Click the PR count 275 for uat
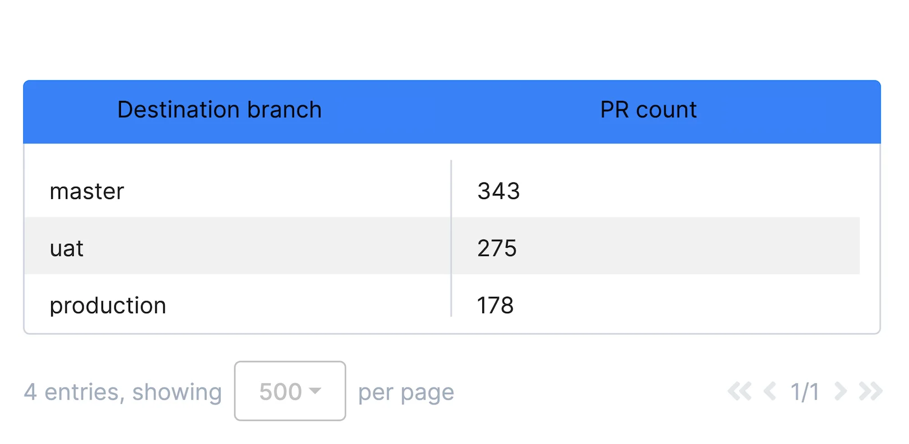909x444 pixels. click(x=497, y=248)
